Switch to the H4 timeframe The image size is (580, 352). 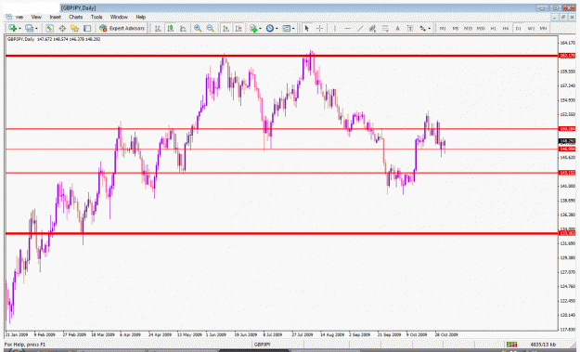pyautogui.click(x=506, y=28)
